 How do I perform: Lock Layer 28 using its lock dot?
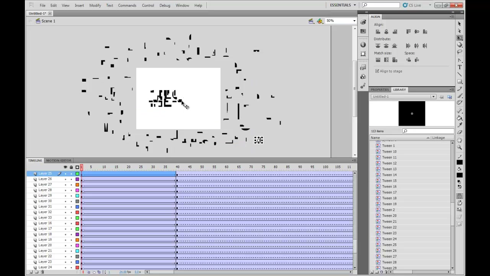click(71, 190)
